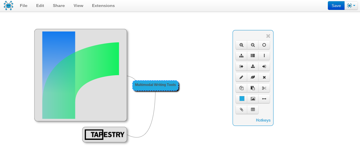Click the paperclip attachment icon
The width and height of the screenshot is (360, 160).
(x=241, y=110)
